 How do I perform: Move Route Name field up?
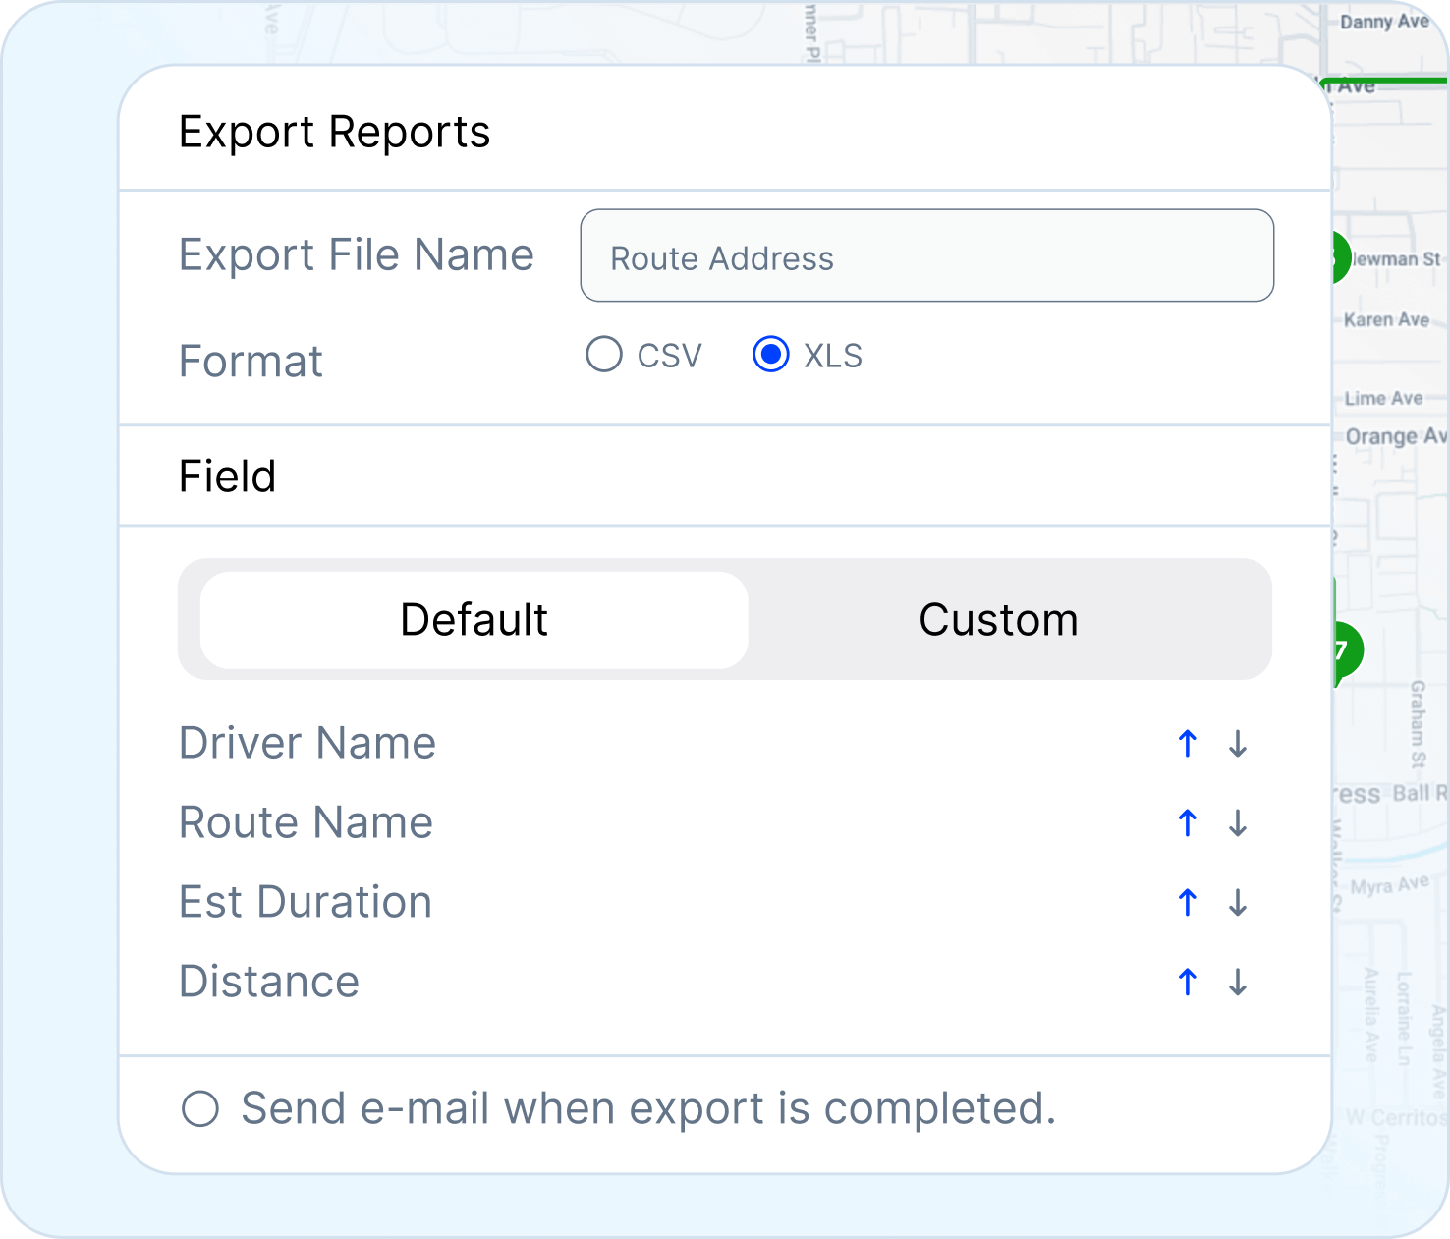1188,823
